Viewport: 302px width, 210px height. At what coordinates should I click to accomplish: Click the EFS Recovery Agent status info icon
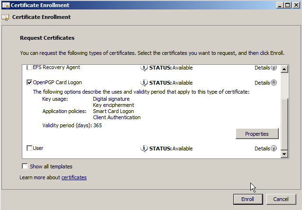pyautogui.click(x=144, y=68)
